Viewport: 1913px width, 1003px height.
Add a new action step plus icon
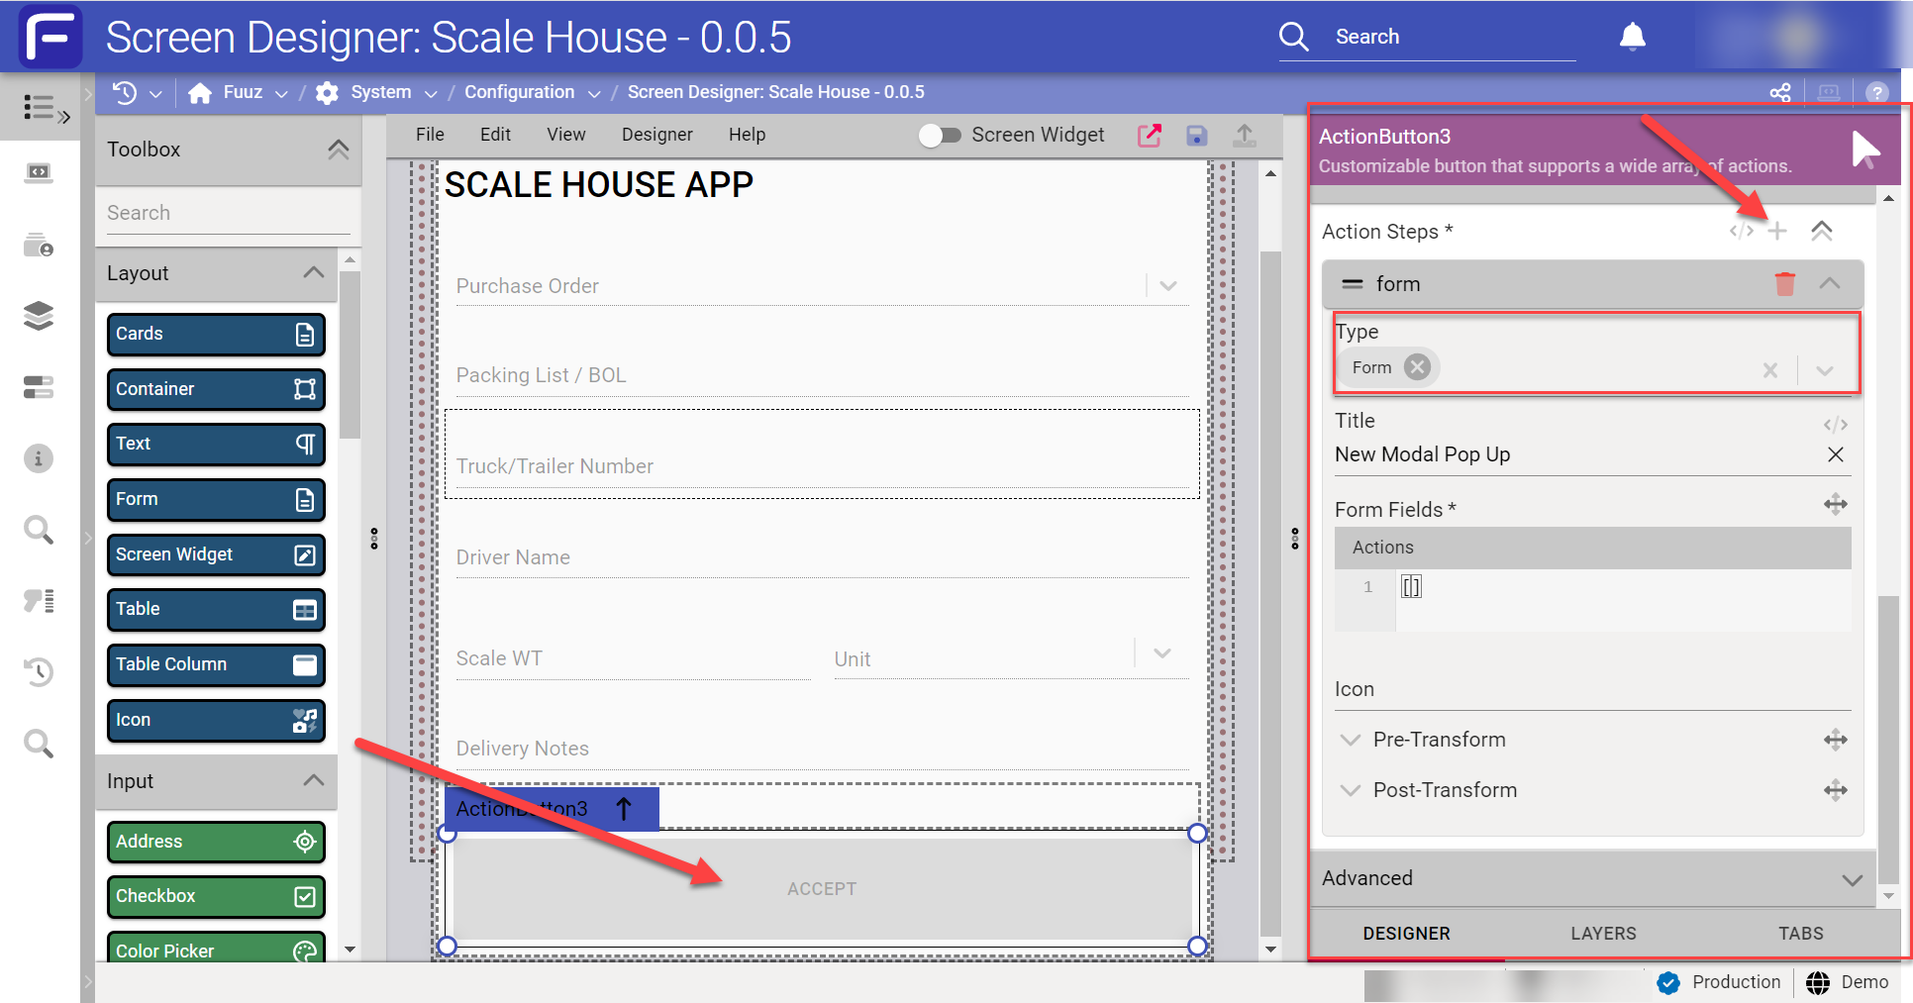point(1777,231)
